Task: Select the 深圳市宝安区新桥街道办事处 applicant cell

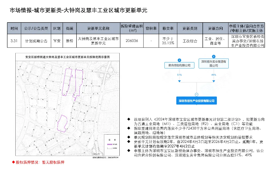Action: (247, 41)
